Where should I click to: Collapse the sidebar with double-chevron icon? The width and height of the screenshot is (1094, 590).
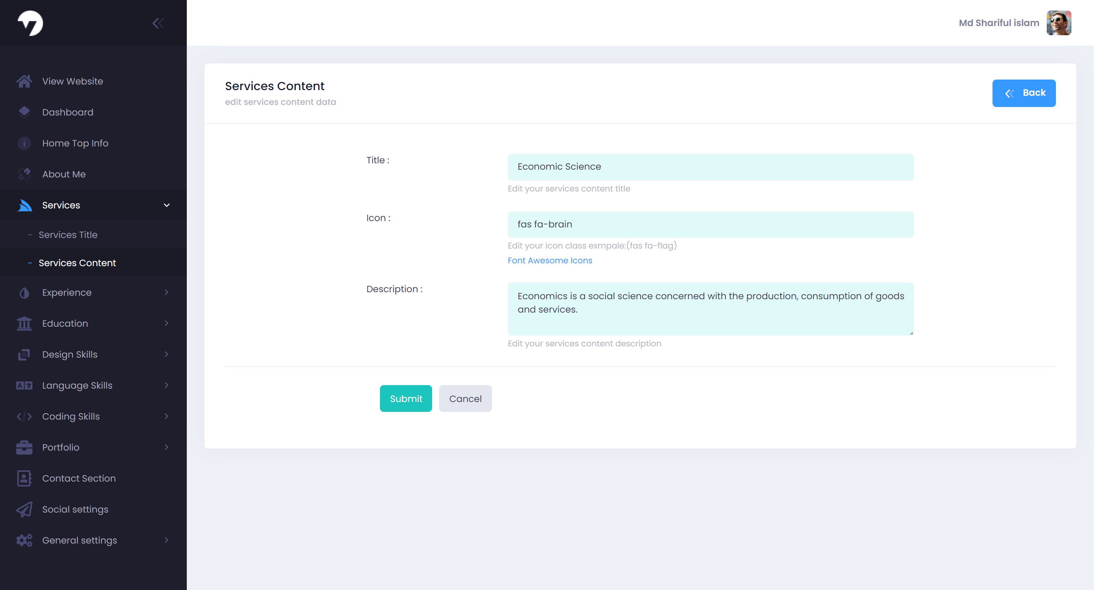click(158, 23)
